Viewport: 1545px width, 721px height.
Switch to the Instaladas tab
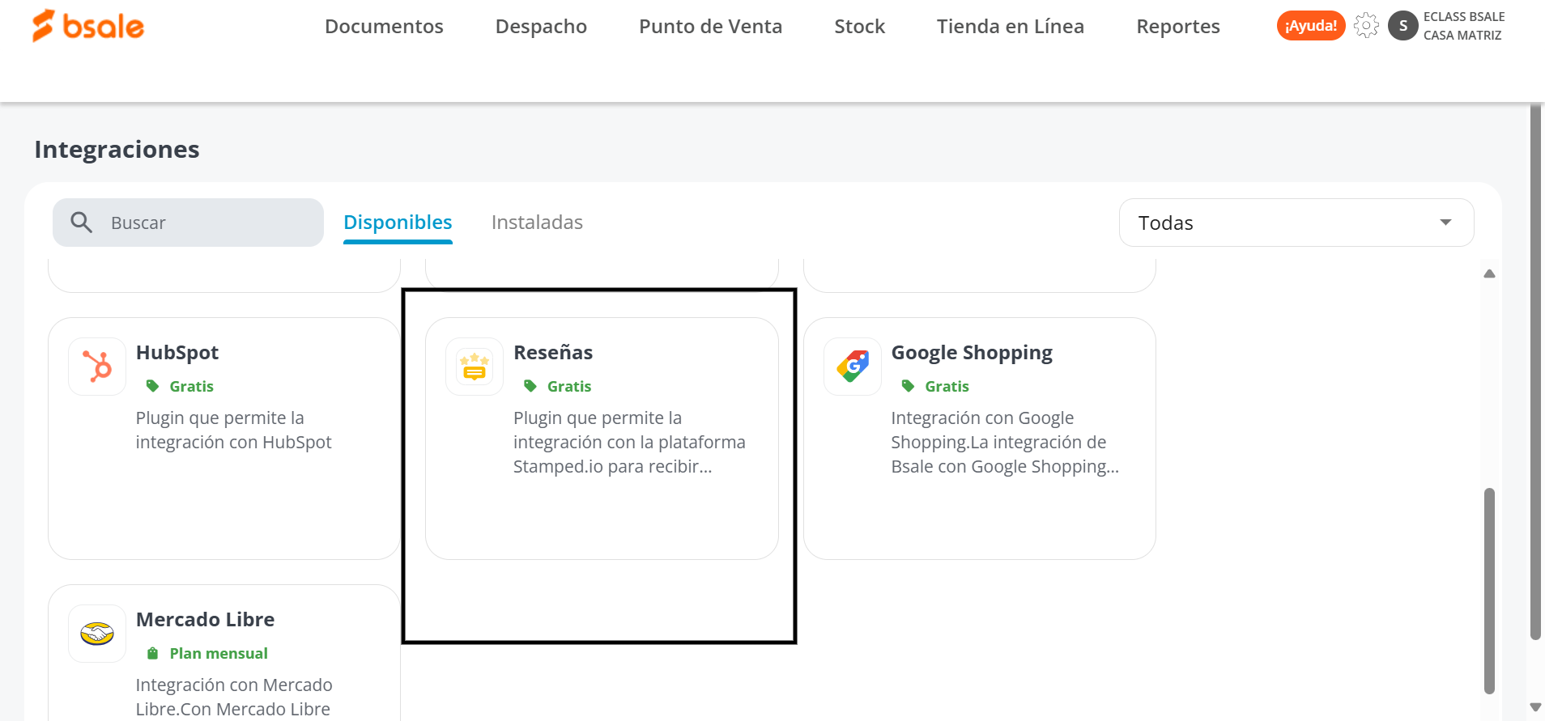(537, 223)
